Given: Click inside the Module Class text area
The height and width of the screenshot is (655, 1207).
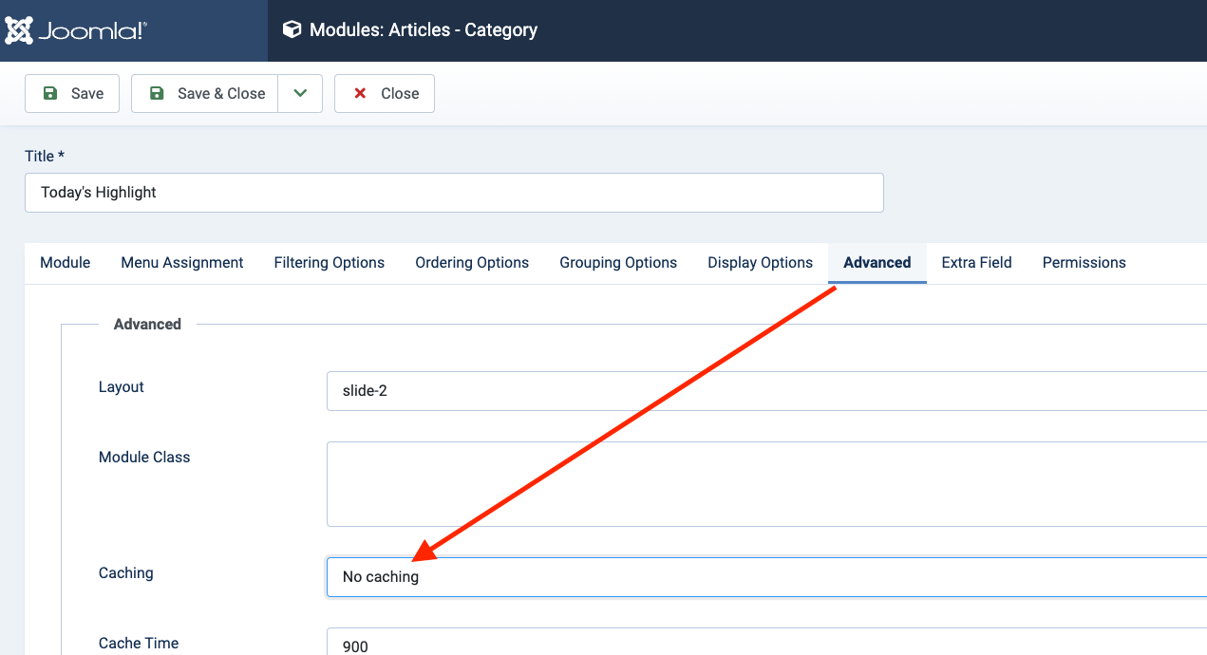Looking at the screenshot, I should click(765, 484).
